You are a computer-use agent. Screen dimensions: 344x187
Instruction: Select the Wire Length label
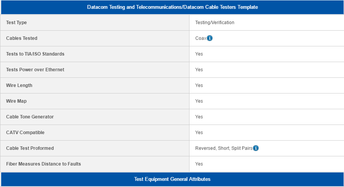(19, 85)
